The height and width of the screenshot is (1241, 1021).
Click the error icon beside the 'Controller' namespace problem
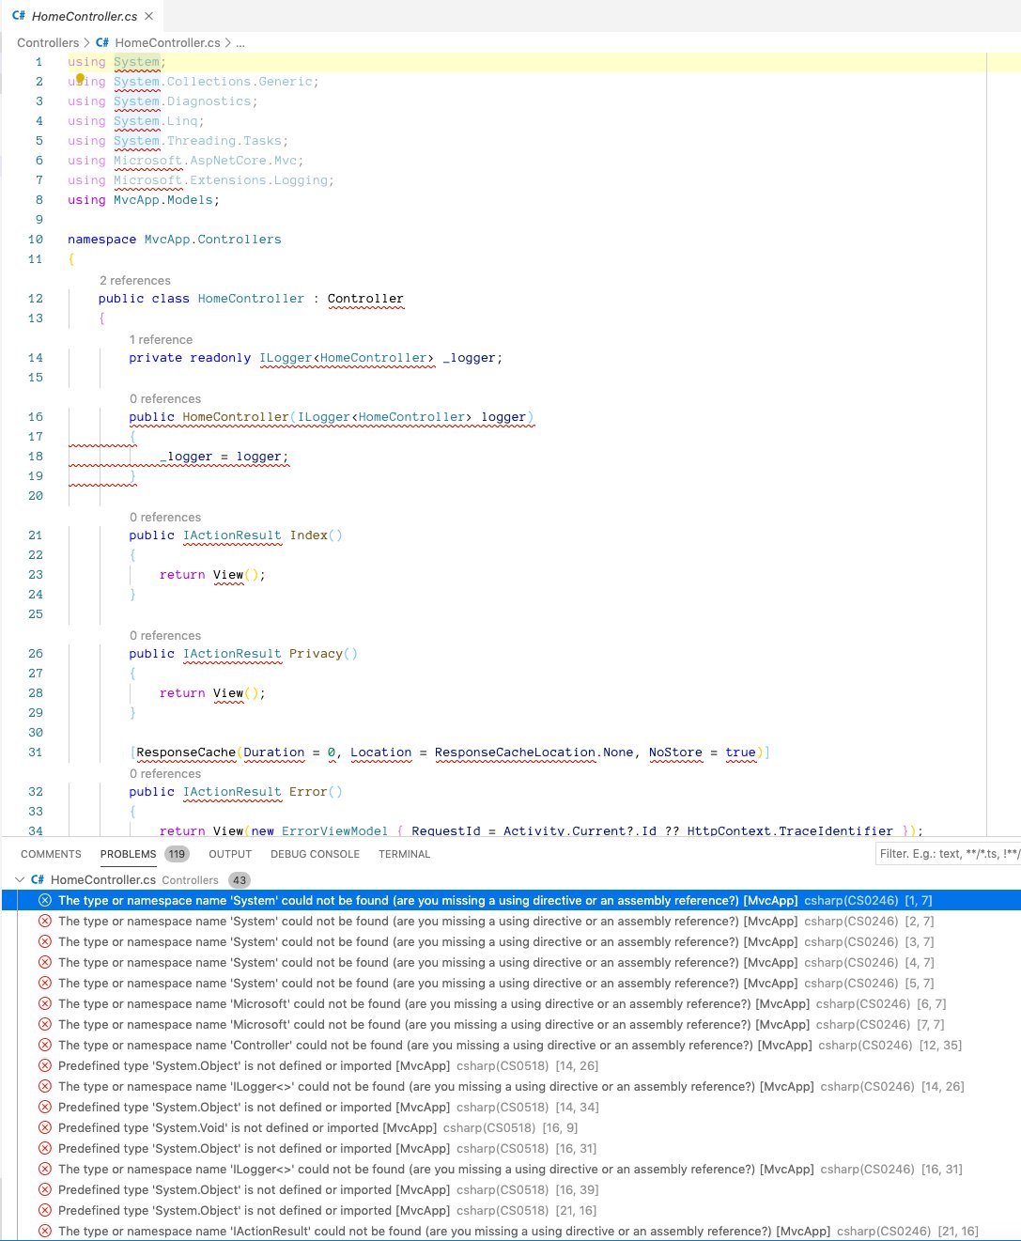pyautogui.click(x=45, y=1045)
